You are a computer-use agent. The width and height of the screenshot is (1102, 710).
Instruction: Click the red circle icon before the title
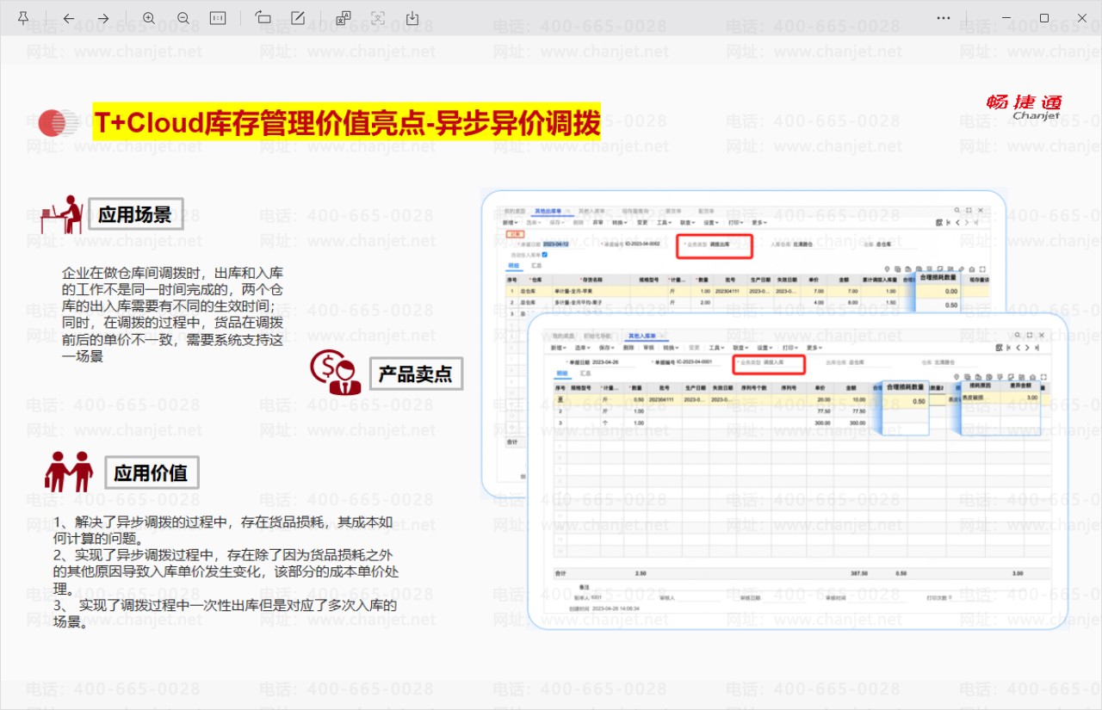click(x=57, y=123)
